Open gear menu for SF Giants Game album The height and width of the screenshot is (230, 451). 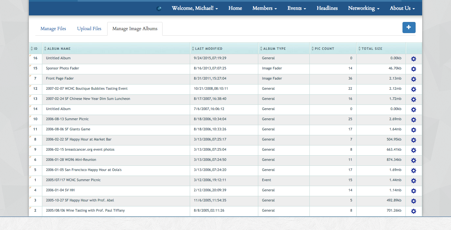click(414, 130)
